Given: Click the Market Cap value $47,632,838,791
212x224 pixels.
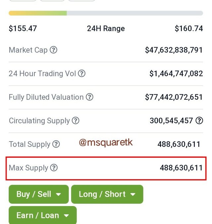Looking at the screenshot, I should [x=174, y=50].
